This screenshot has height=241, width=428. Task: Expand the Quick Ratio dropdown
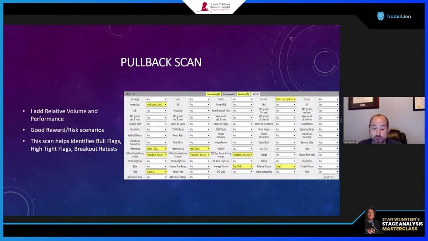(156, 130)
